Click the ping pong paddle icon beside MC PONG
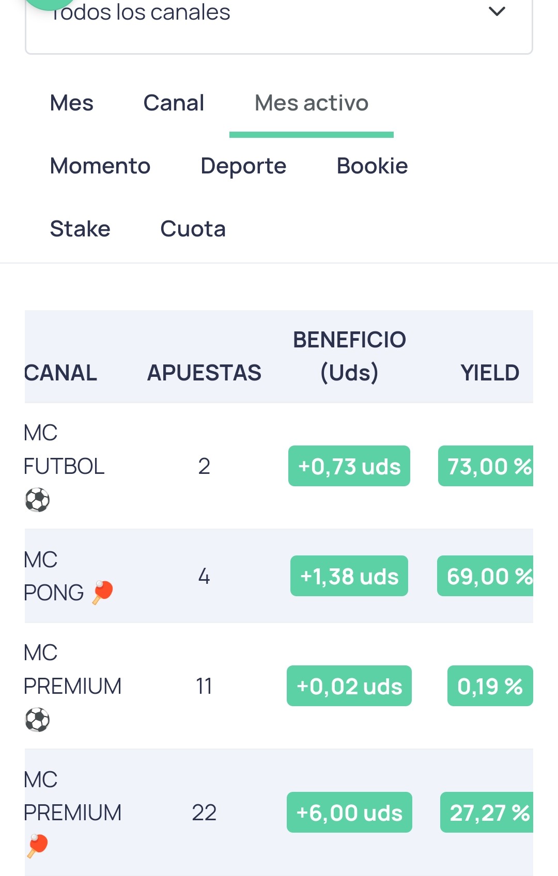The width and height of the screenshot is (558, 876). [102, 592]
